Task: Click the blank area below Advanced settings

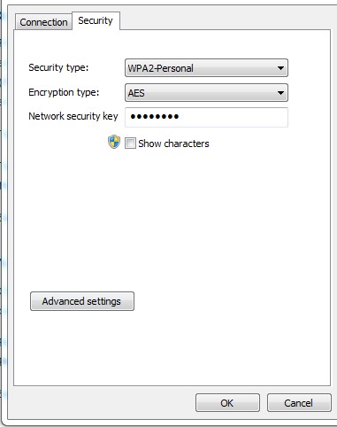Action: tap(172, 348)
